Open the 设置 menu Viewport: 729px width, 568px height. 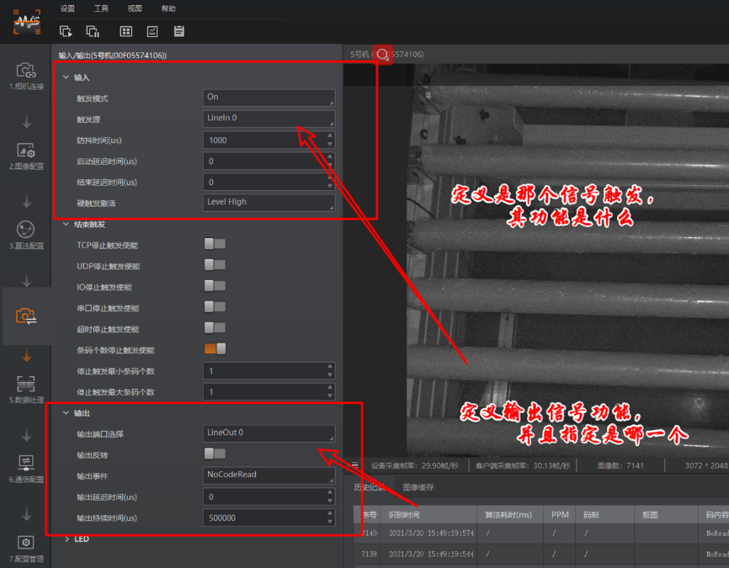pyautogui.click(x=67, y=8)
